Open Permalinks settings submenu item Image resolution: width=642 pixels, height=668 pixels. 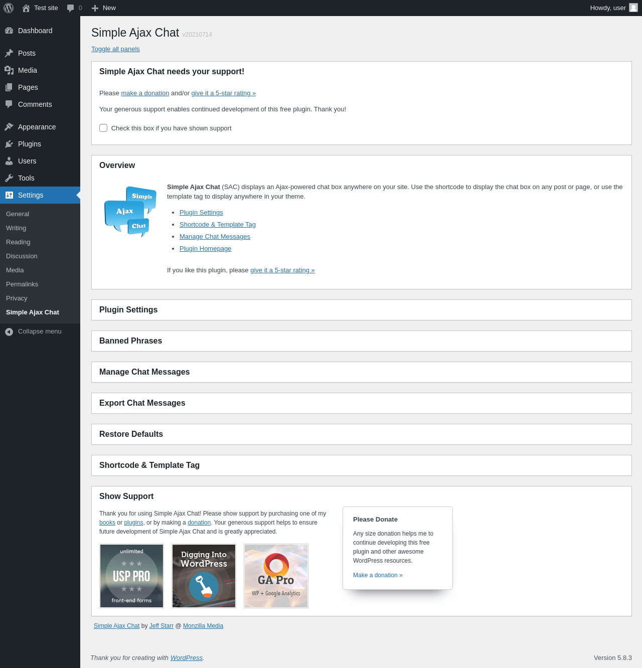click(x=40, y=284)
